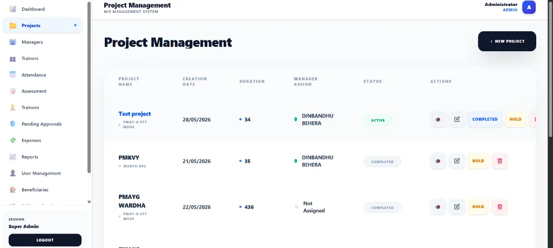Put PMKVY project on Hold
553x248 pixels.
[478, 161]
